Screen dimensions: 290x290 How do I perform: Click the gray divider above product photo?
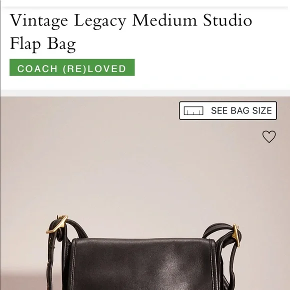pos(145,93)
